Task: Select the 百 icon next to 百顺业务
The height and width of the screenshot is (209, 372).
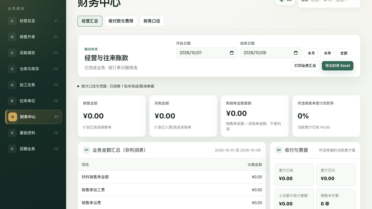Action: pyautogui.click(x=12, y=149)
